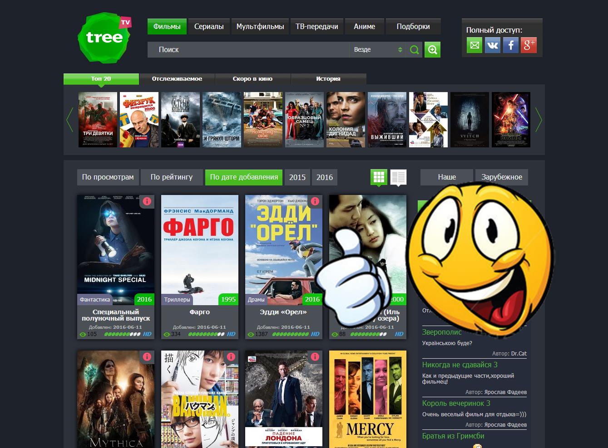
Task: Open Никогда не сдавайся 3 link
Action: [460, 365]
